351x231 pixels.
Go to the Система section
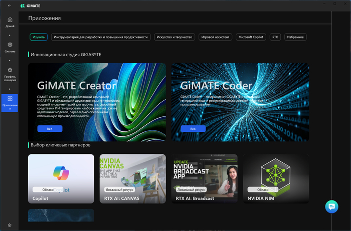(10, 47)
